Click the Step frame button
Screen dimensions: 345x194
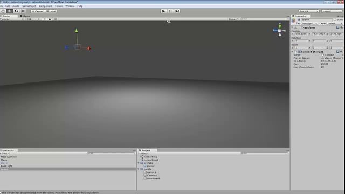pyautogui.click(x=177, y=11)
